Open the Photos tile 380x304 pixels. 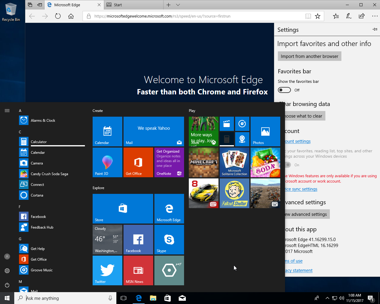(265, 132)
